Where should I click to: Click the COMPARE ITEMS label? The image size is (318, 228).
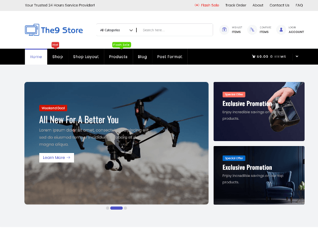click(x=265, y=30)
